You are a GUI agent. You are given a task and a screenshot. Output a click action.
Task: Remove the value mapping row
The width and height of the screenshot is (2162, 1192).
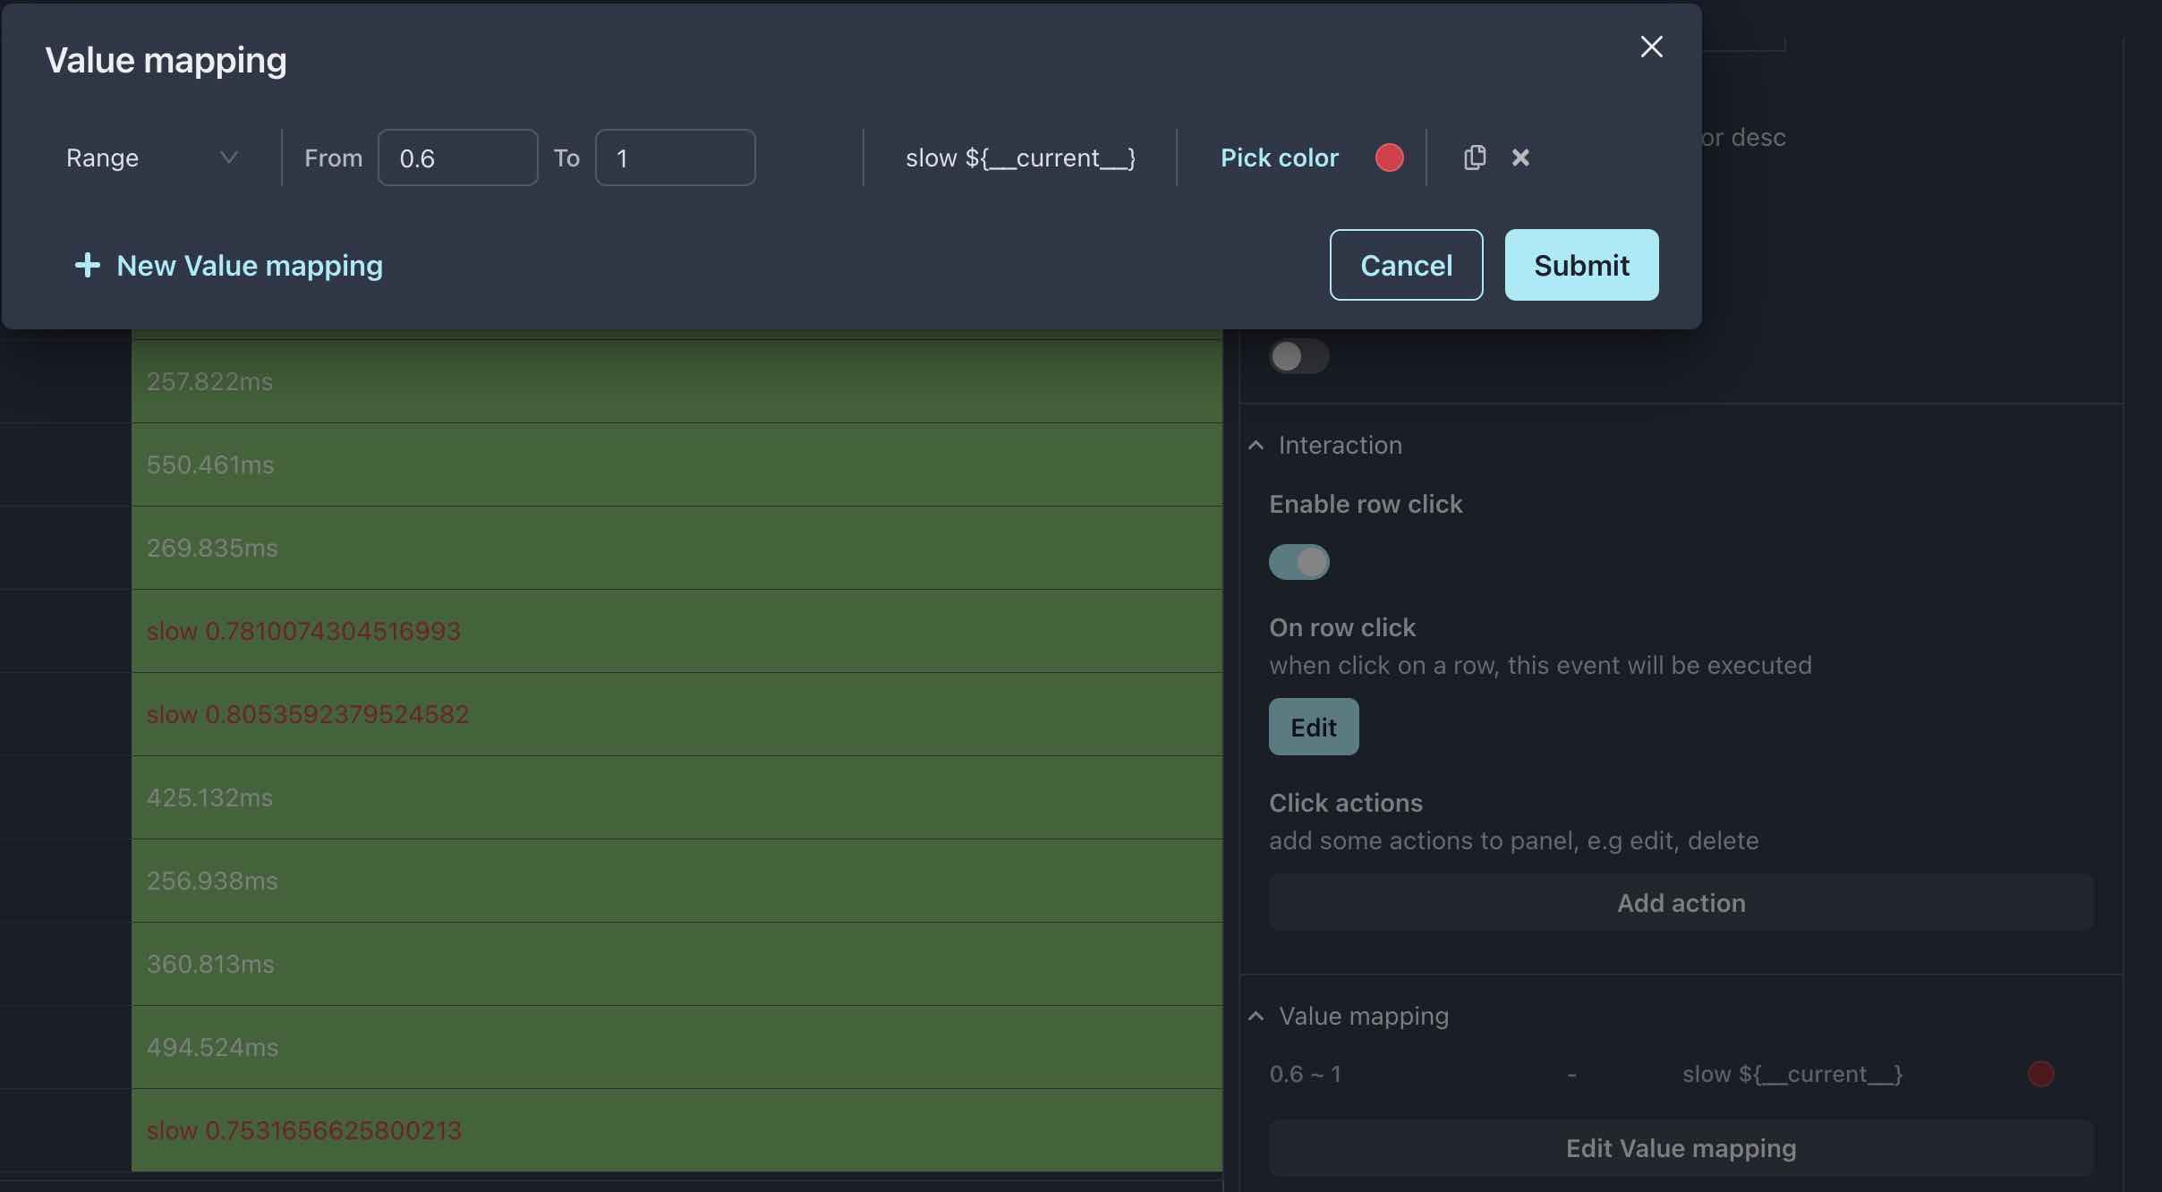tap(1520, 158)
